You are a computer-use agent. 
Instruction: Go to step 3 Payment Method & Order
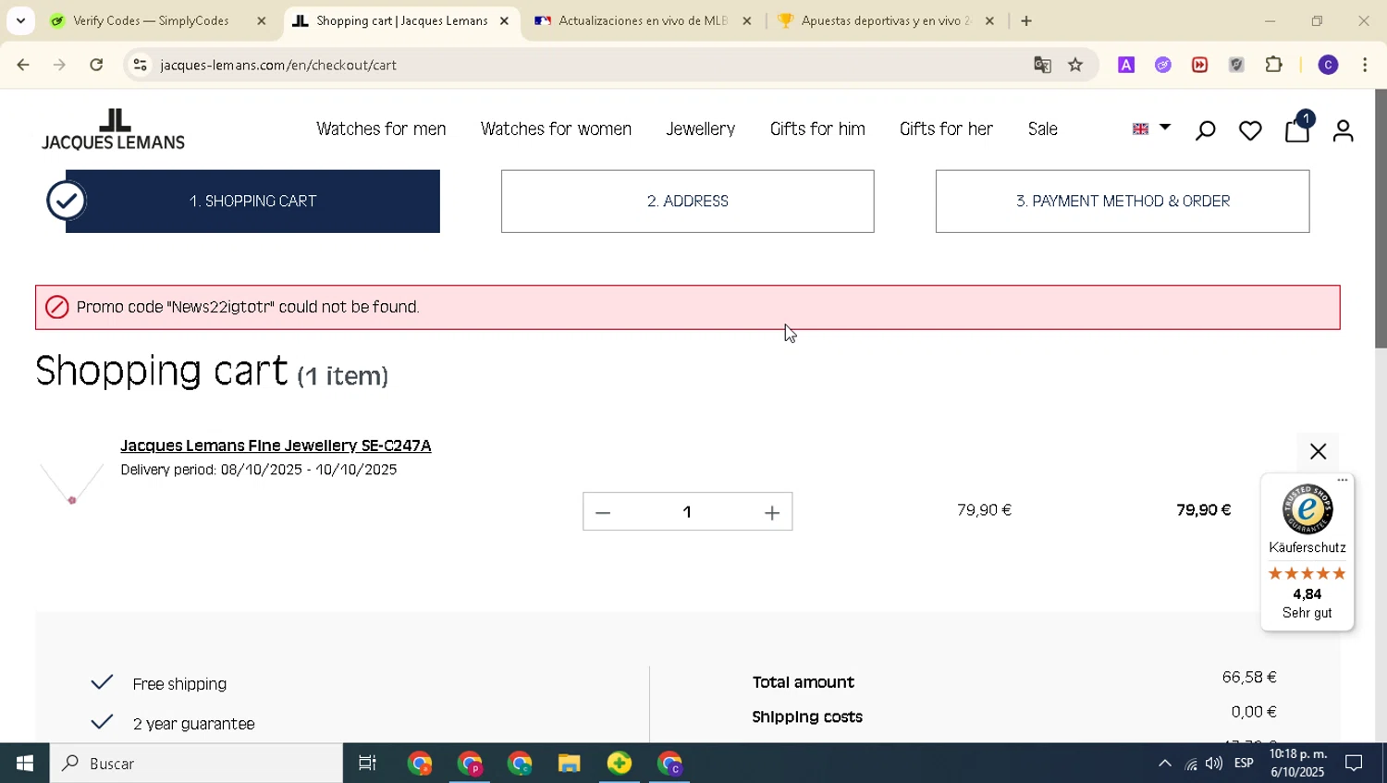(x=1123, y=202)
